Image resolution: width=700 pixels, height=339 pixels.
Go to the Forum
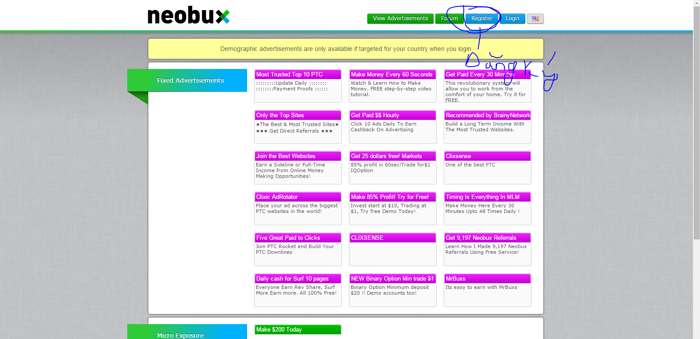(x=449, y=18)
